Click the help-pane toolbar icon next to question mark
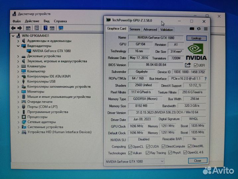The height and width of the screenshot is (179, 238). click(52, 28)
